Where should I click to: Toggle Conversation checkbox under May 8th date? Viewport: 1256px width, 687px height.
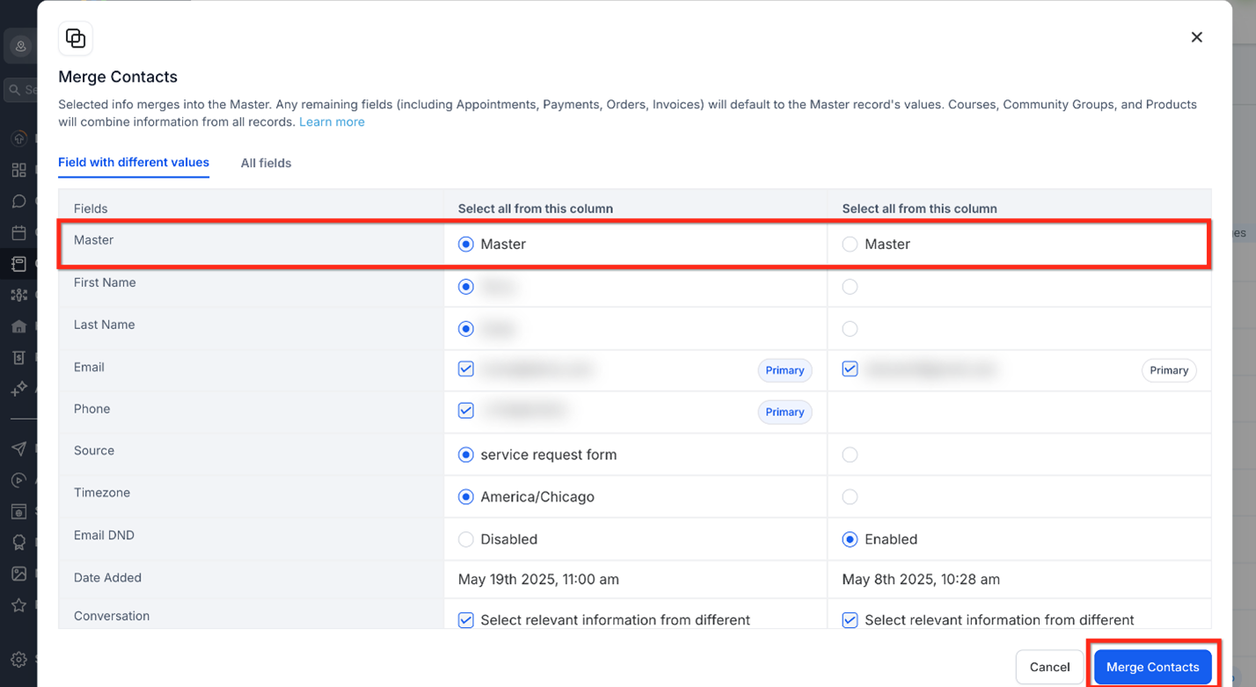pos(850,620)
